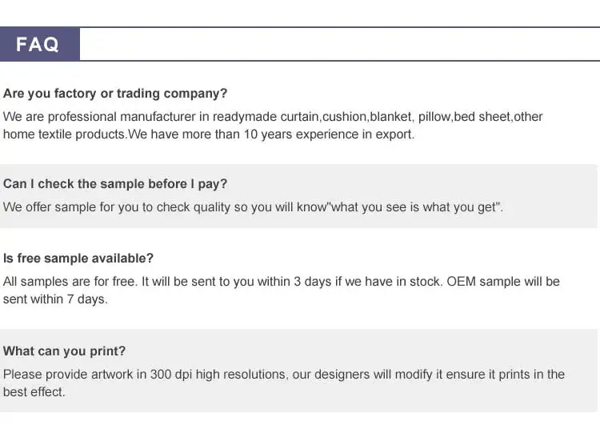Select question 'What can you print?'
This screenshot has height=433, width=600.
tap(64, 351)
